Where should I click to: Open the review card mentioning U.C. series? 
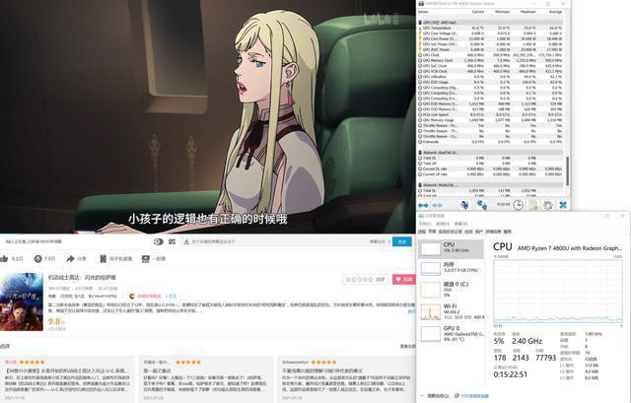coord(67,379)
